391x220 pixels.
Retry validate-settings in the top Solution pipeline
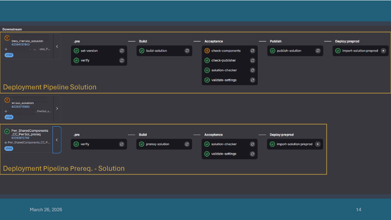(x=252, y=80)
